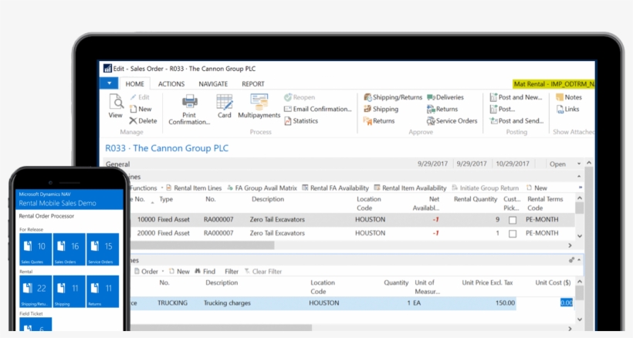Open FA Group Avail Matrix
633x338 pixels.
(262, 188)
